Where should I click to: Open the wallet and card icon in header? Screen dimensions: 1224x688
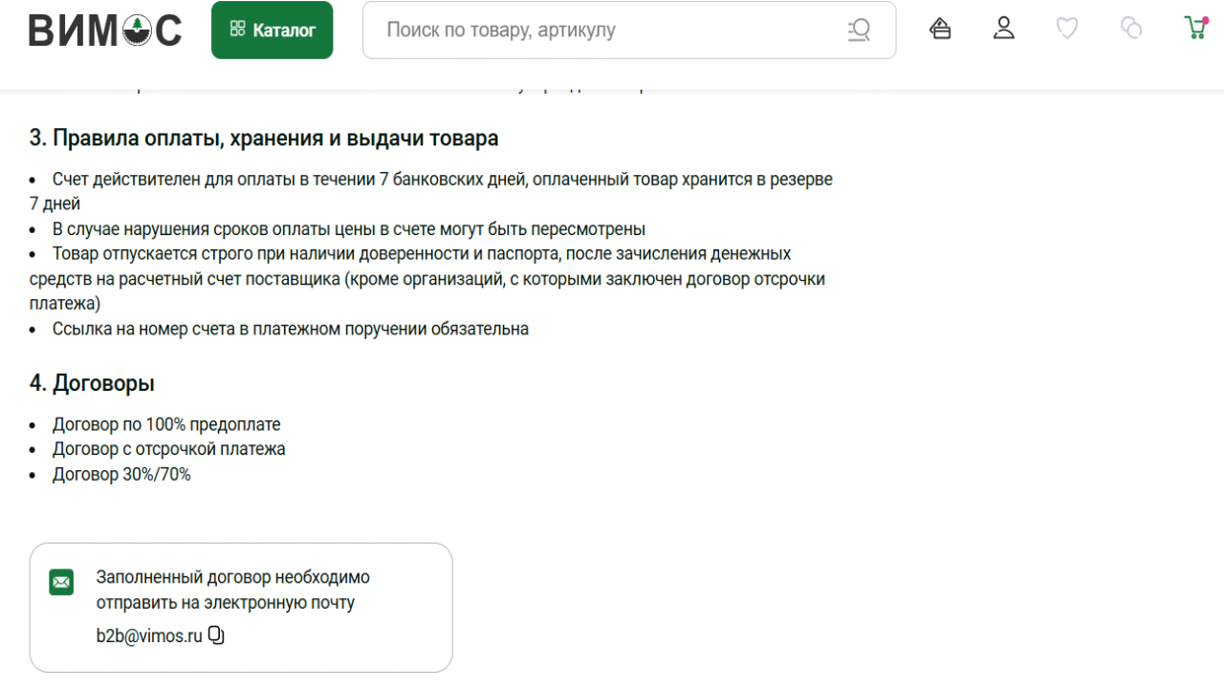tap(940, 29)
